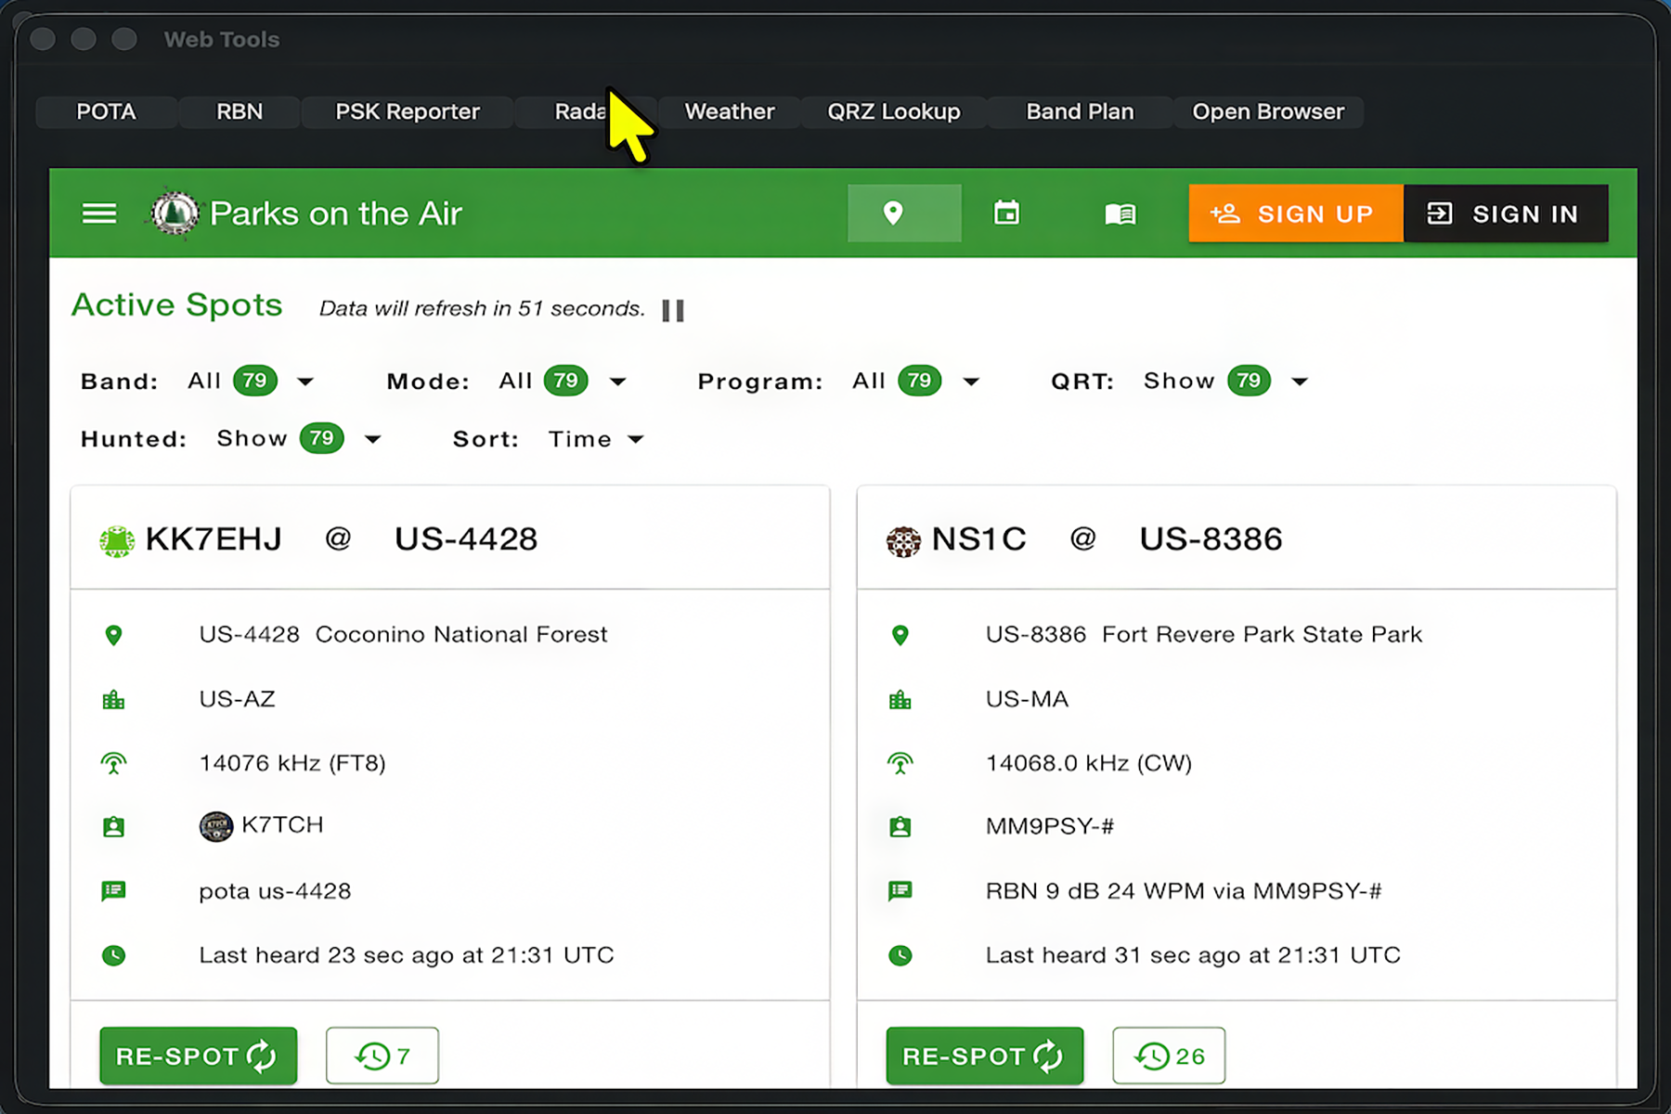Change the Sort by Time dropdown
The height and width of the screenshot is (1114, 1671).
click(x=596, y=439)
